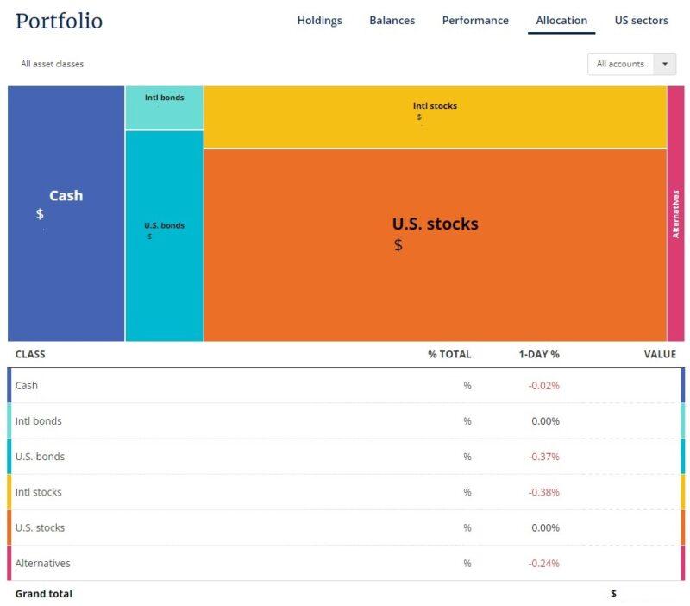
Task: Open the US sectors tab
Action: (x=641, y=21)
